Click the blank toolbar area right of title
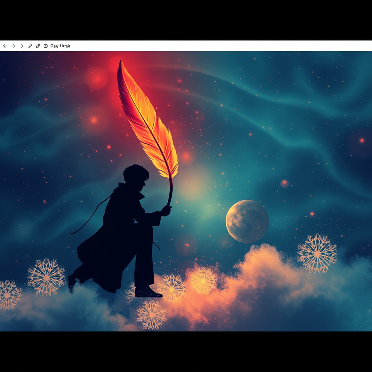The width and height of the screenshot is (372, 372). click(223, 46)
